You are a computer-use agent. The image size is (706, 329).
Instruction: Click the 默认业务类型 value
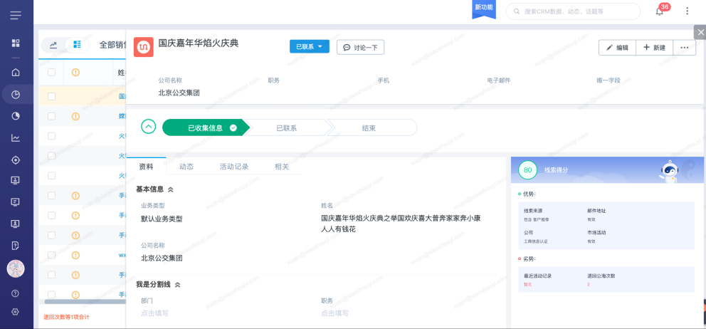(x=162, y=219)
